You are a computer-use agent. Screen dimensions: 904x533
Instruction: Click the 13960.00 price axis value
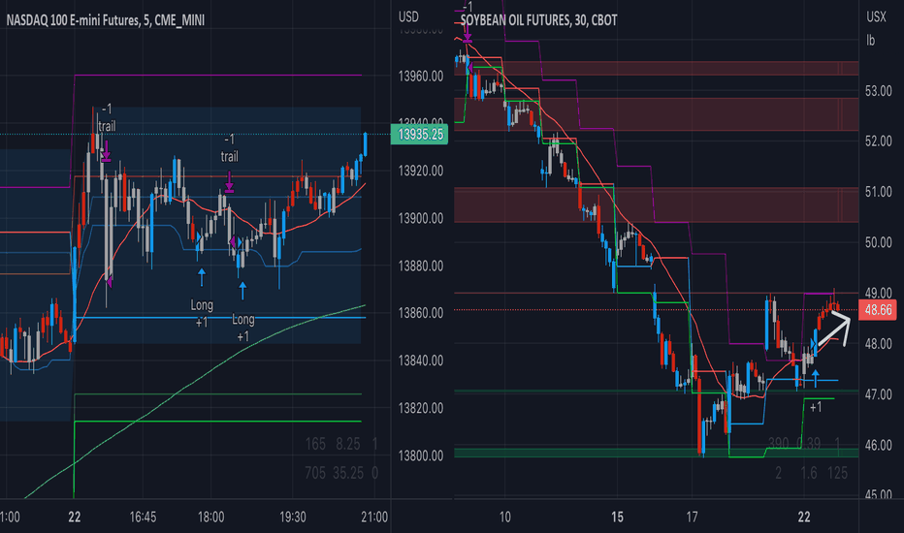420,76
